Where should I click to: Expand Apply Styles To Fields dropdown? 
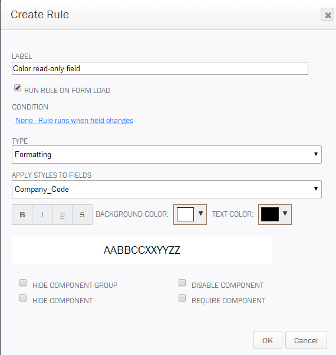[x=167, y=189]
